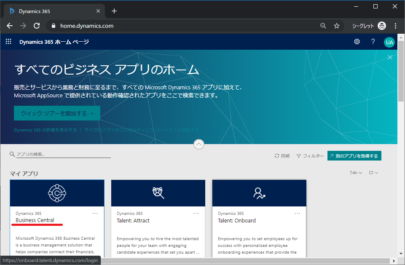The height and width of the screenshot is (265, 405).
Task: Go forward with the browser forward arrow
Action: 23,26
